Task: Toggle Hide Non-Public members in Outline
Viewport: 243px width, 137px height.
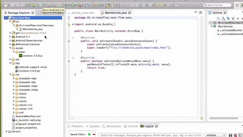Action: [238, 19]
